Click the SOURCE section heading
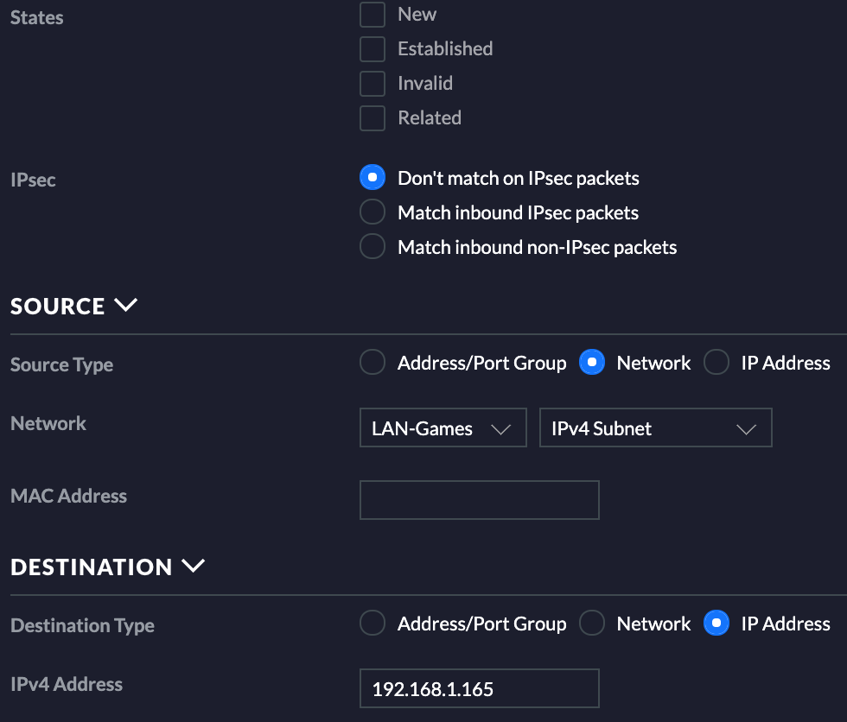 pos(57,307)
